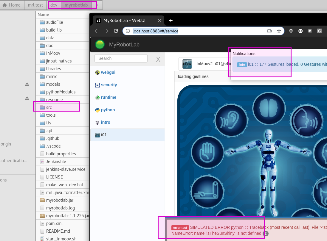Image resolution: width=327 pixels, height=241 pixels.
Task: Click the InMoov2 service tab icon
Action: pos(187,64)
